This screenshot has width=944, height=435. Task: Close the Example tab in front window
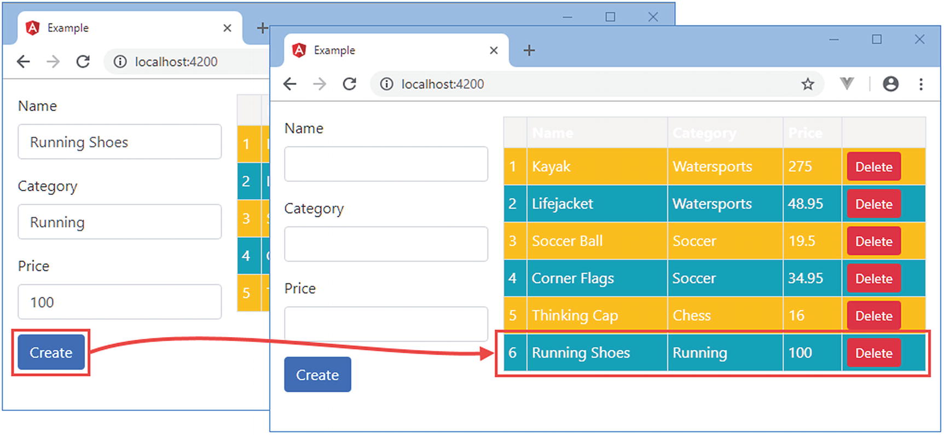coord(494,51)
